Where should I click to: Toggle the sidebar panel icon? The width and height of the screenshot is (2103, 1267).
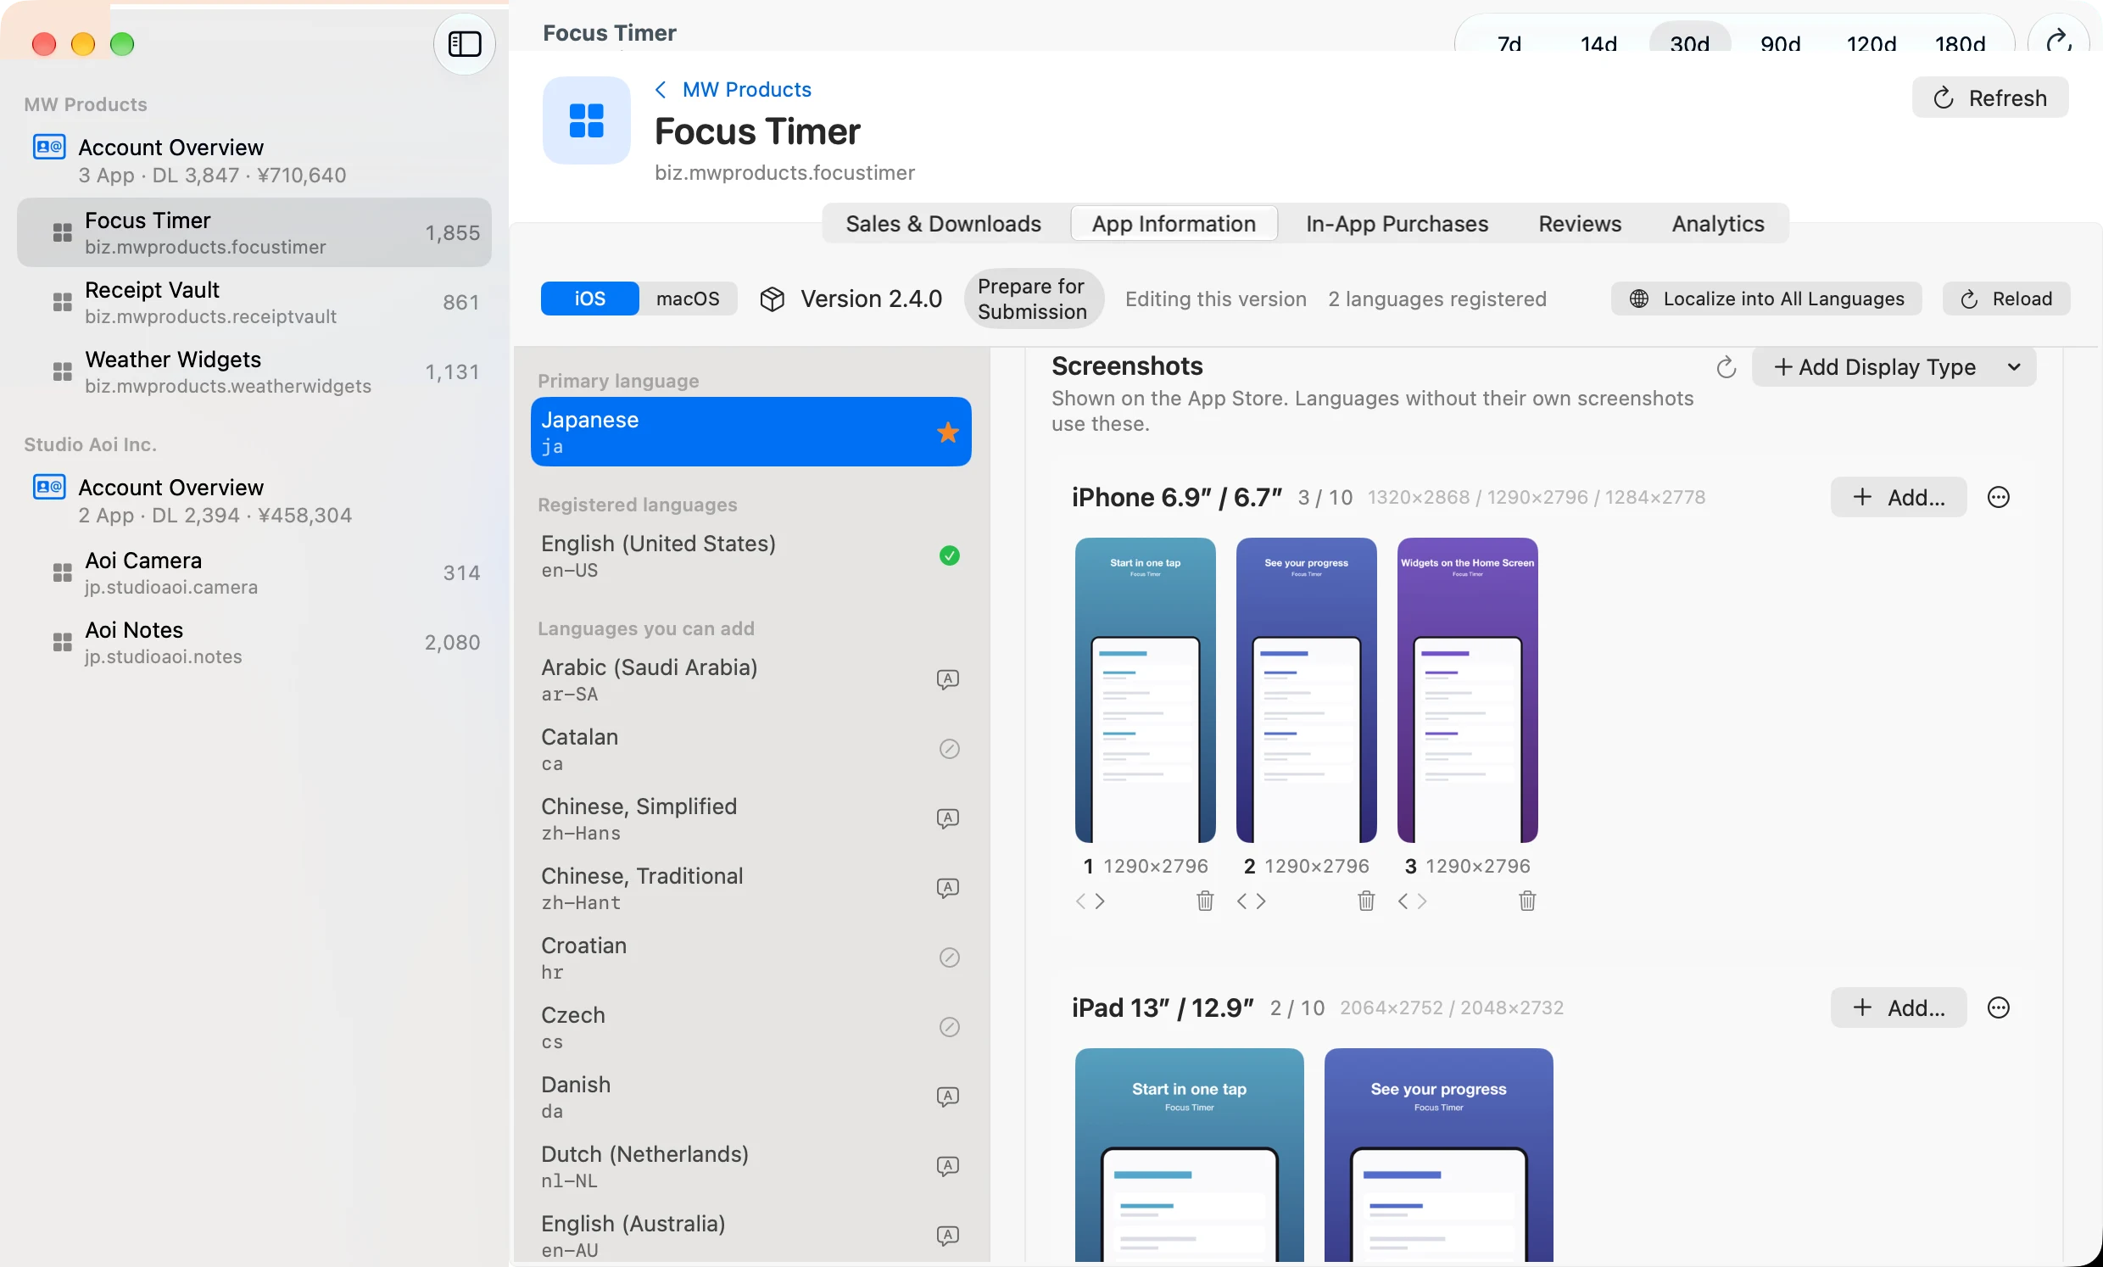[465, 43]
